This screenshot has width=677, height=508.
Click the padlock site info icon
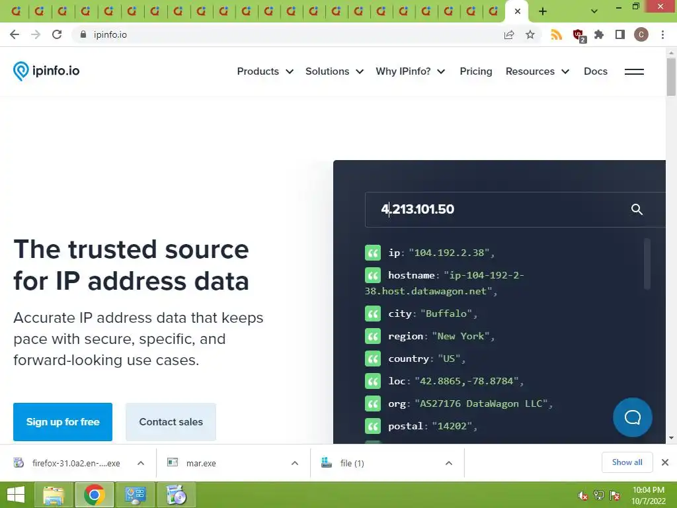[x=83, y=34]
